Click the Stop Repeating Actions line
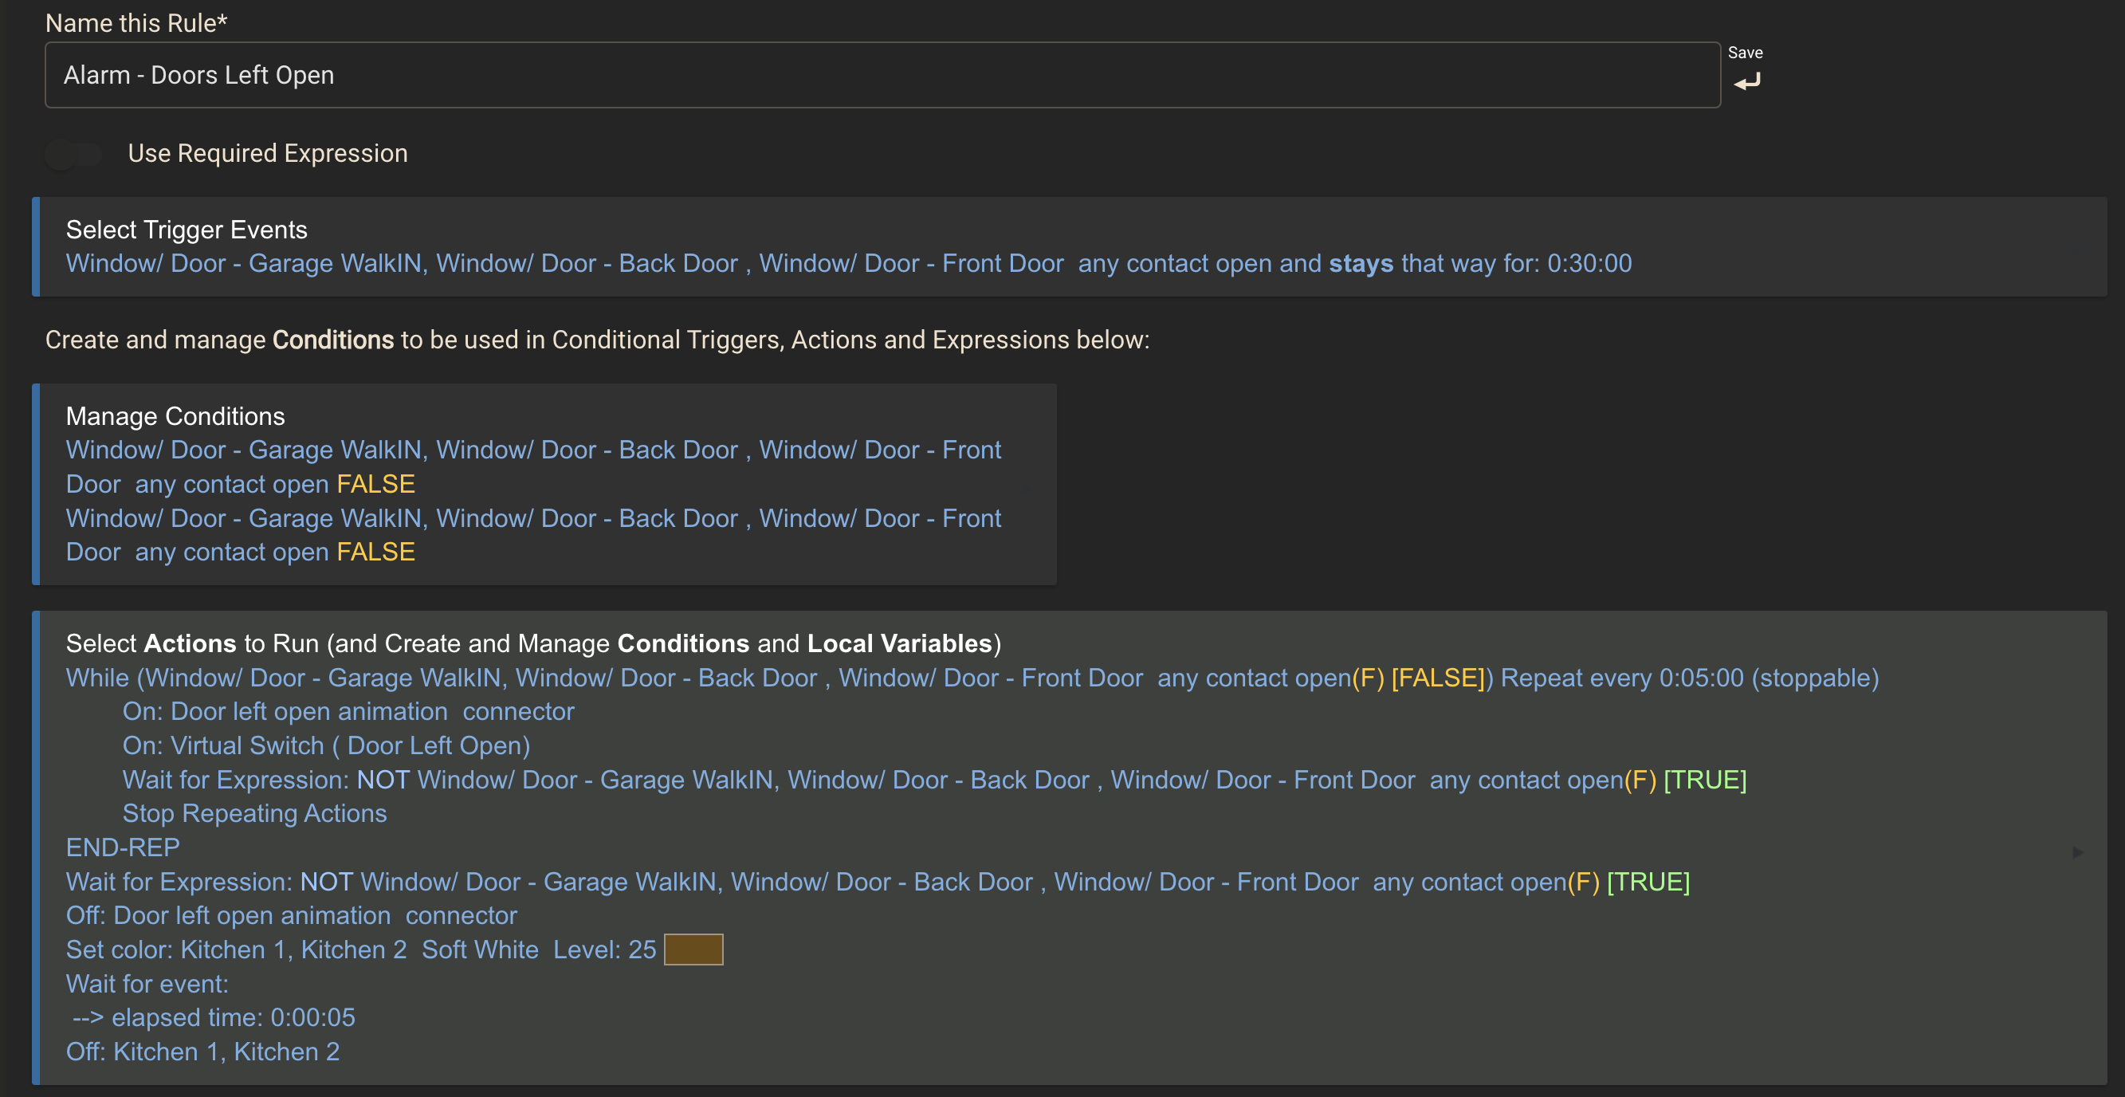 point(254,814)
